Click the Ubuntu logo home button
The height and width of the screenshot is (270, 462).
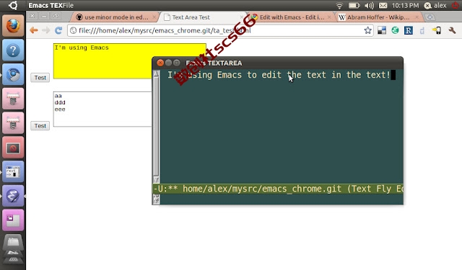tap(13, 5)
